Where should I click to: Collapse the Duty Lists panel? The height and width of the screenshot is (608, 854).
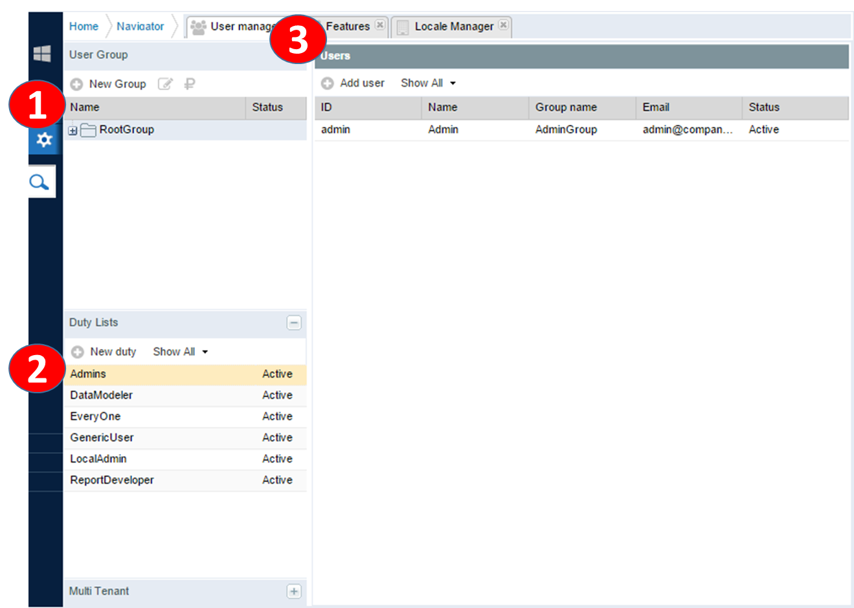[x=294, y=323]
